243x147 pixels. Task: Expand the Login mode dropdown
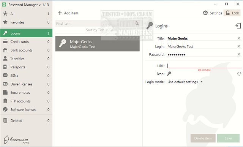185,82
